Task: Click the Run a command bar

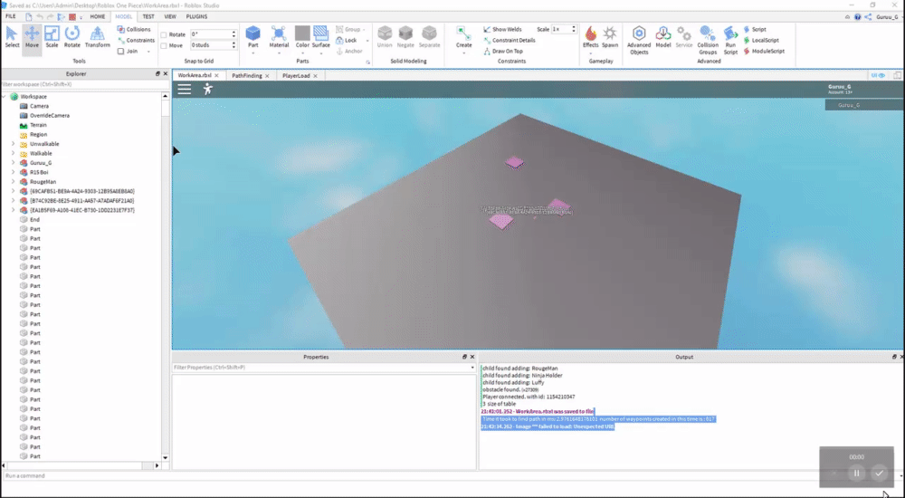Action: 450,476
